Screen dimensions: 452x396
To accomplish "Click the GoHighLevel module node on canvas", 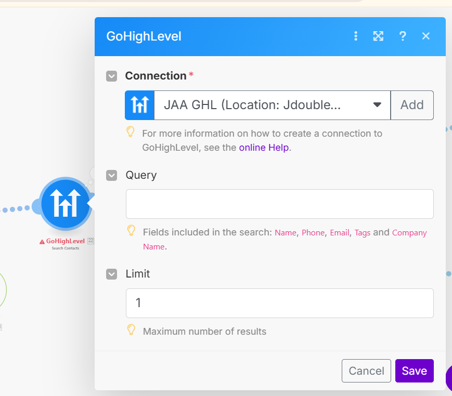I will 66,203.
